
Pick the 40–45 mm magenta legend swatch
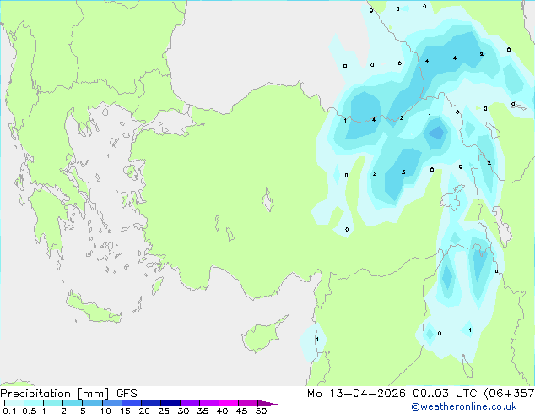tap(229, 403)
